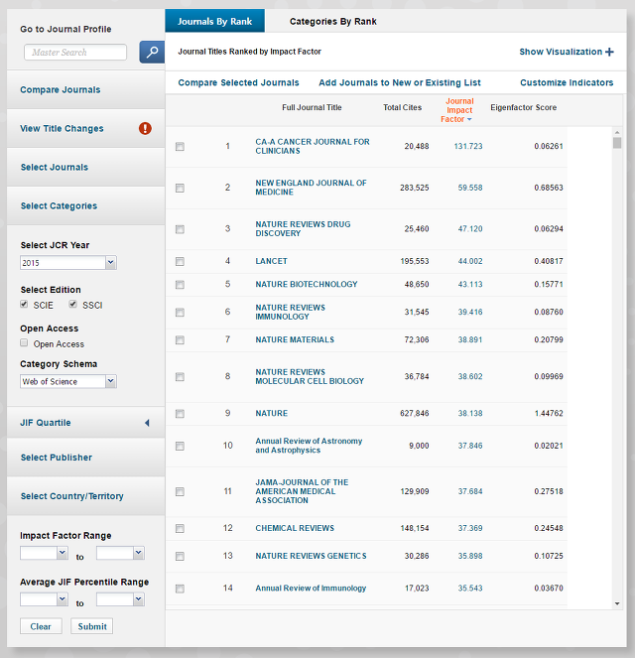The image size is (635, 658).
Task: Sort by the Eigenfactor Score column header
Action: tap(524, 107)
